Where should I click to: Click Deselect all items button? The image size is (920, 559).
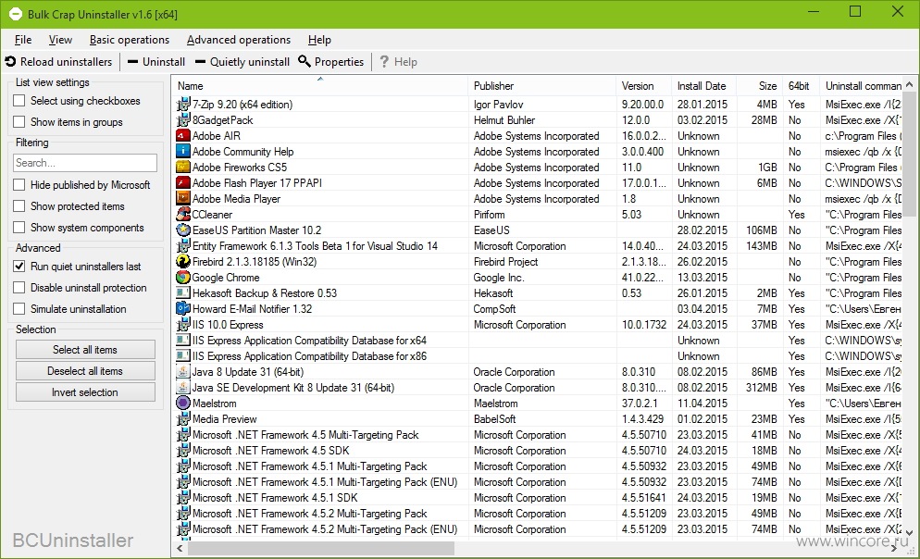[x=85, y=371]
